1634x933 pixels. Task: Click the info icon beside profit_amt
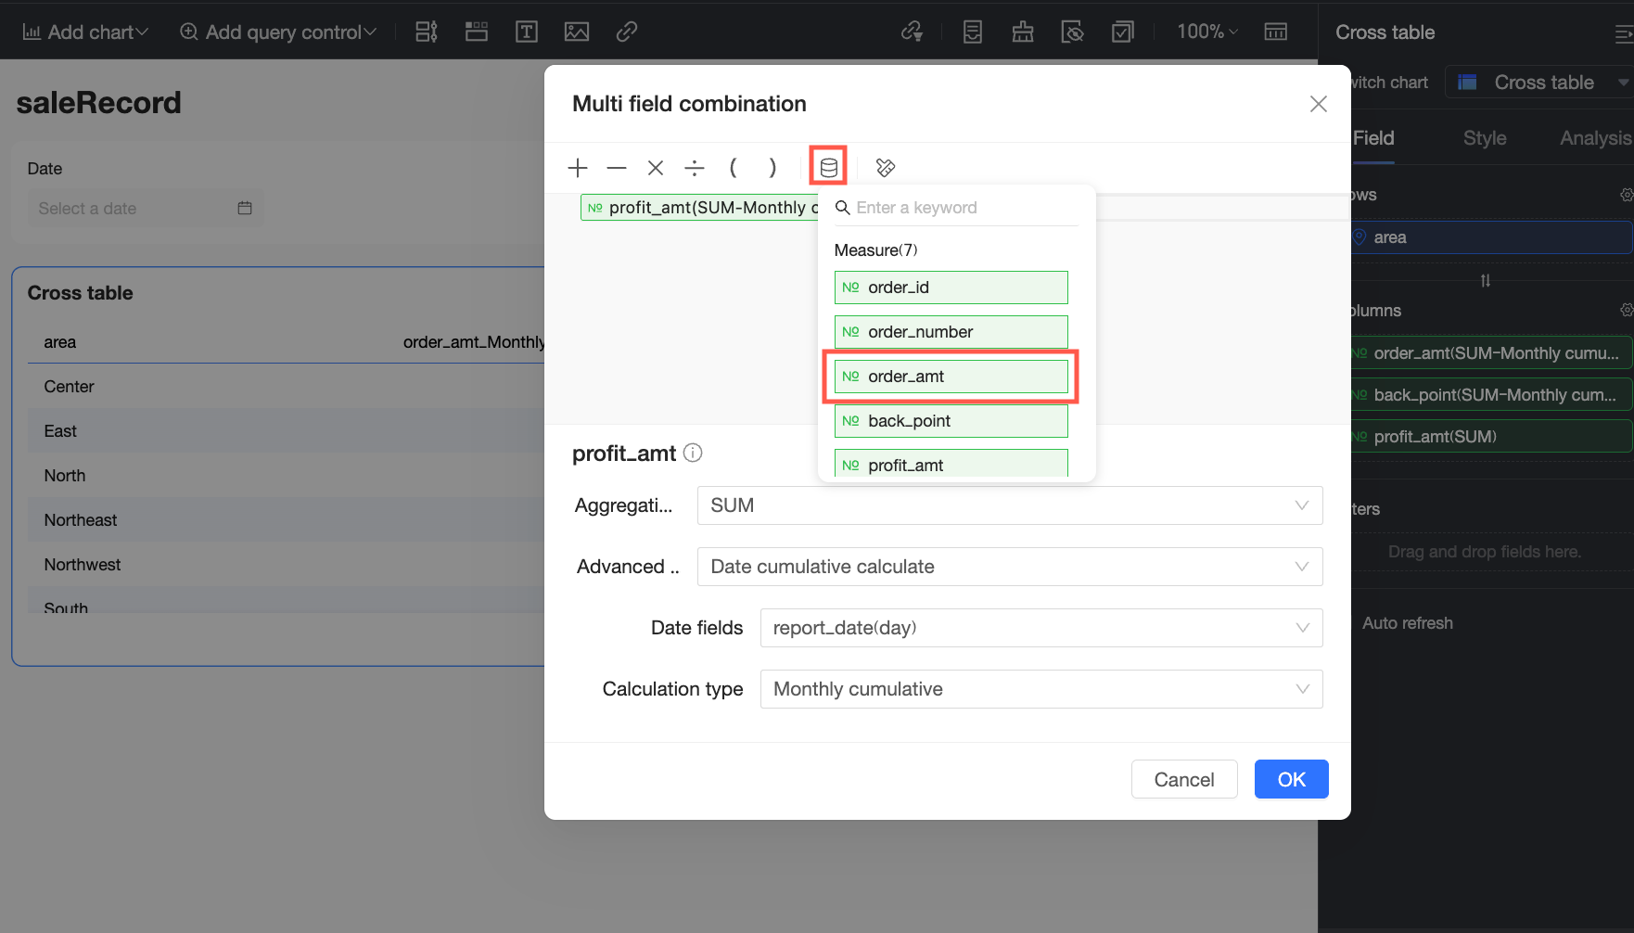pyautogui.click(x=693, y=453)
